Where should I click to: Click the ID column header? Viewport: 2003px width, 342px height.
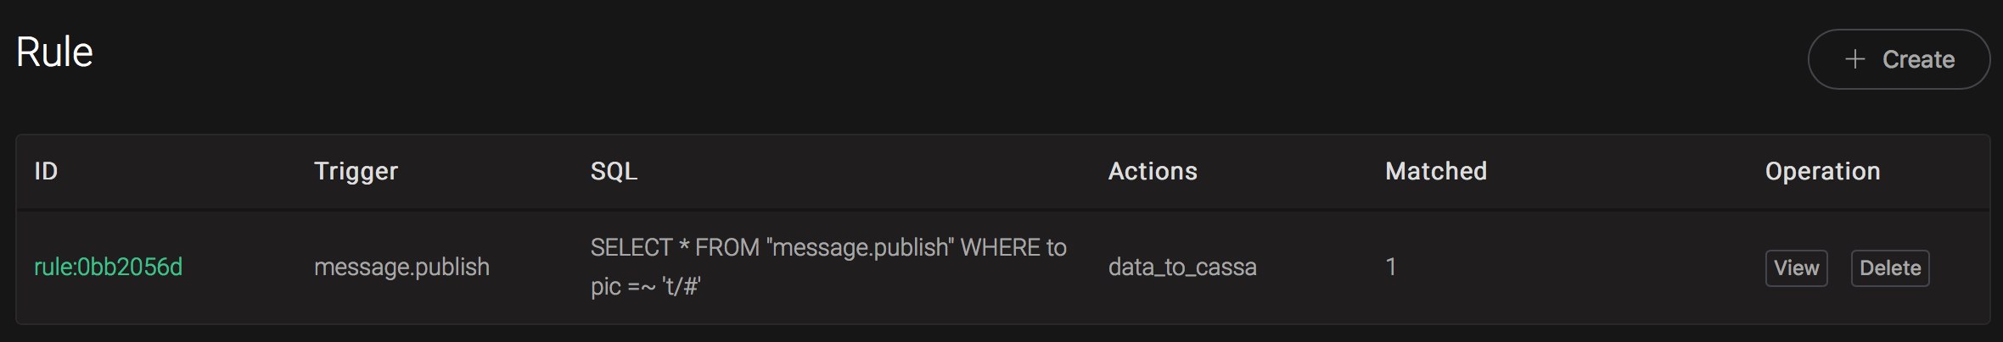[46, 172]
